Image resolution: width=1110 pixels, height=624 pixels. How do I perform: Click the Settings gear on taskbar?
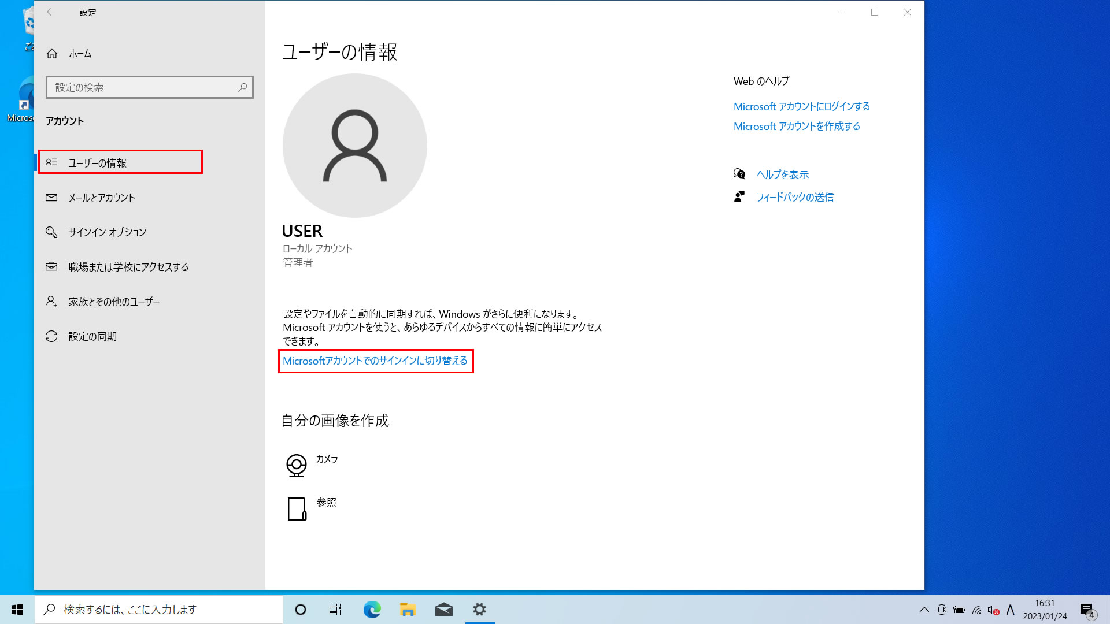[x=479, y=610]
